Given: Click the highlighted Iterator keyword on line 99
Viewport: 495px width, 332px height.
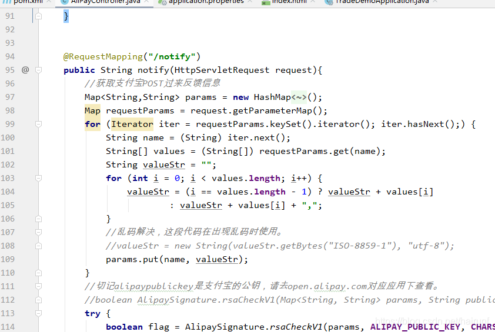Looking at the screenshot, I should [132, 125].
